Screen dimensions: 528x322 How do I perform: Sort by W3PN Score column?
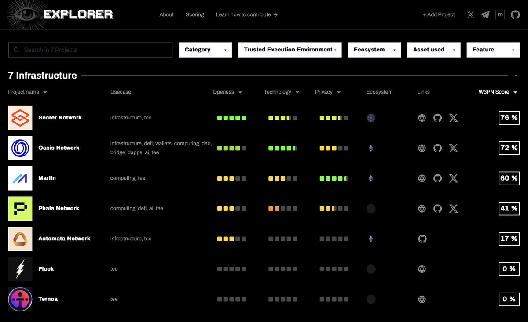point(498,92)
